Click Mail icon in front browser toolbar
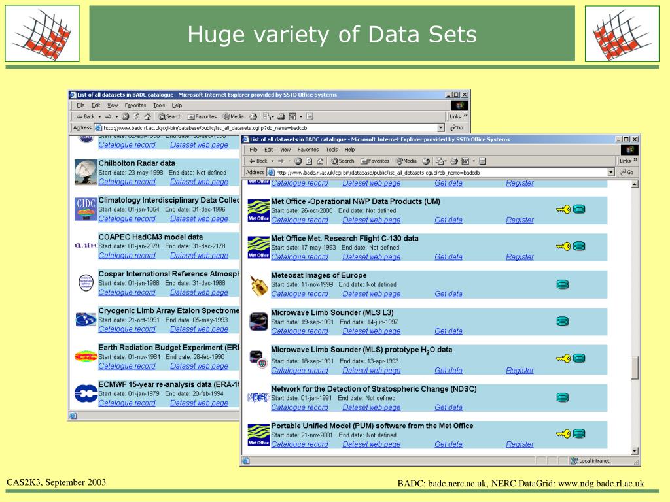The width and height of the screenshot is (670, 502). tap(440, 161)
